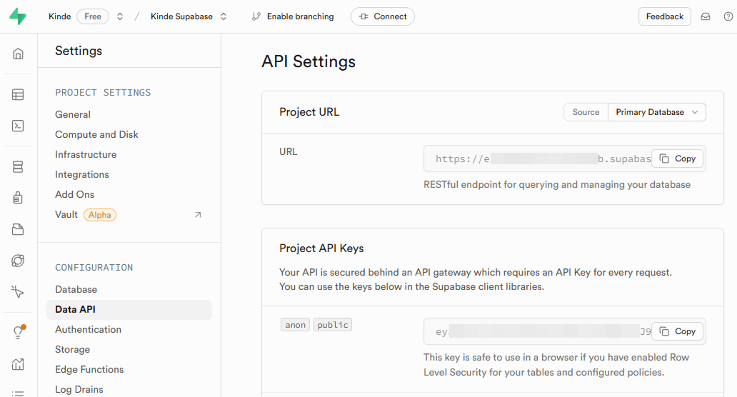The width and height of the screenshot is (737, 397).
Task: Select Authentication in Configuration menu
Action: coord(88,329)
